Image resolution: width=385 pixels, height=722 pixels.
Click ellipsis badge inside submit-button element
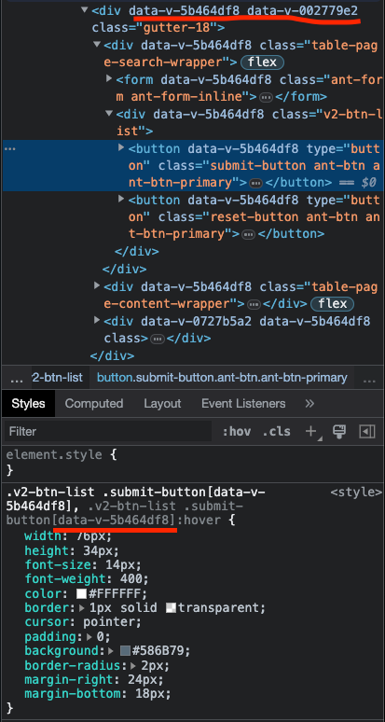click(255, 183)
